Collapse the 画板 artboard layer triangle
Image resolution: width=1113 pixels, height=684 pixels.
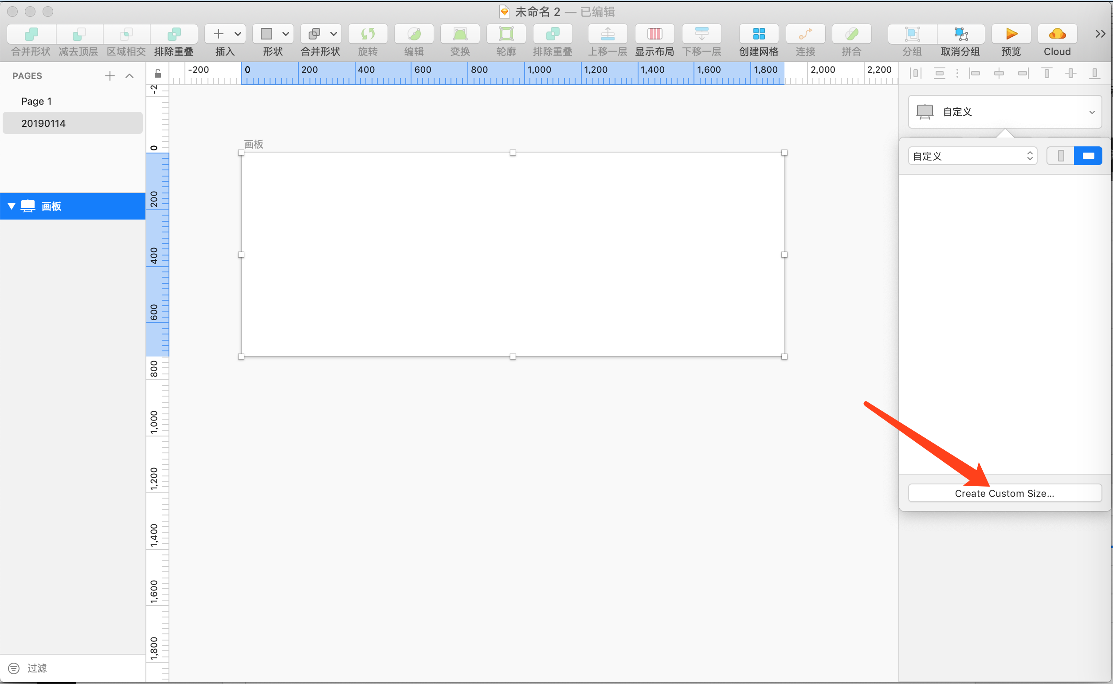pos(12,206)
